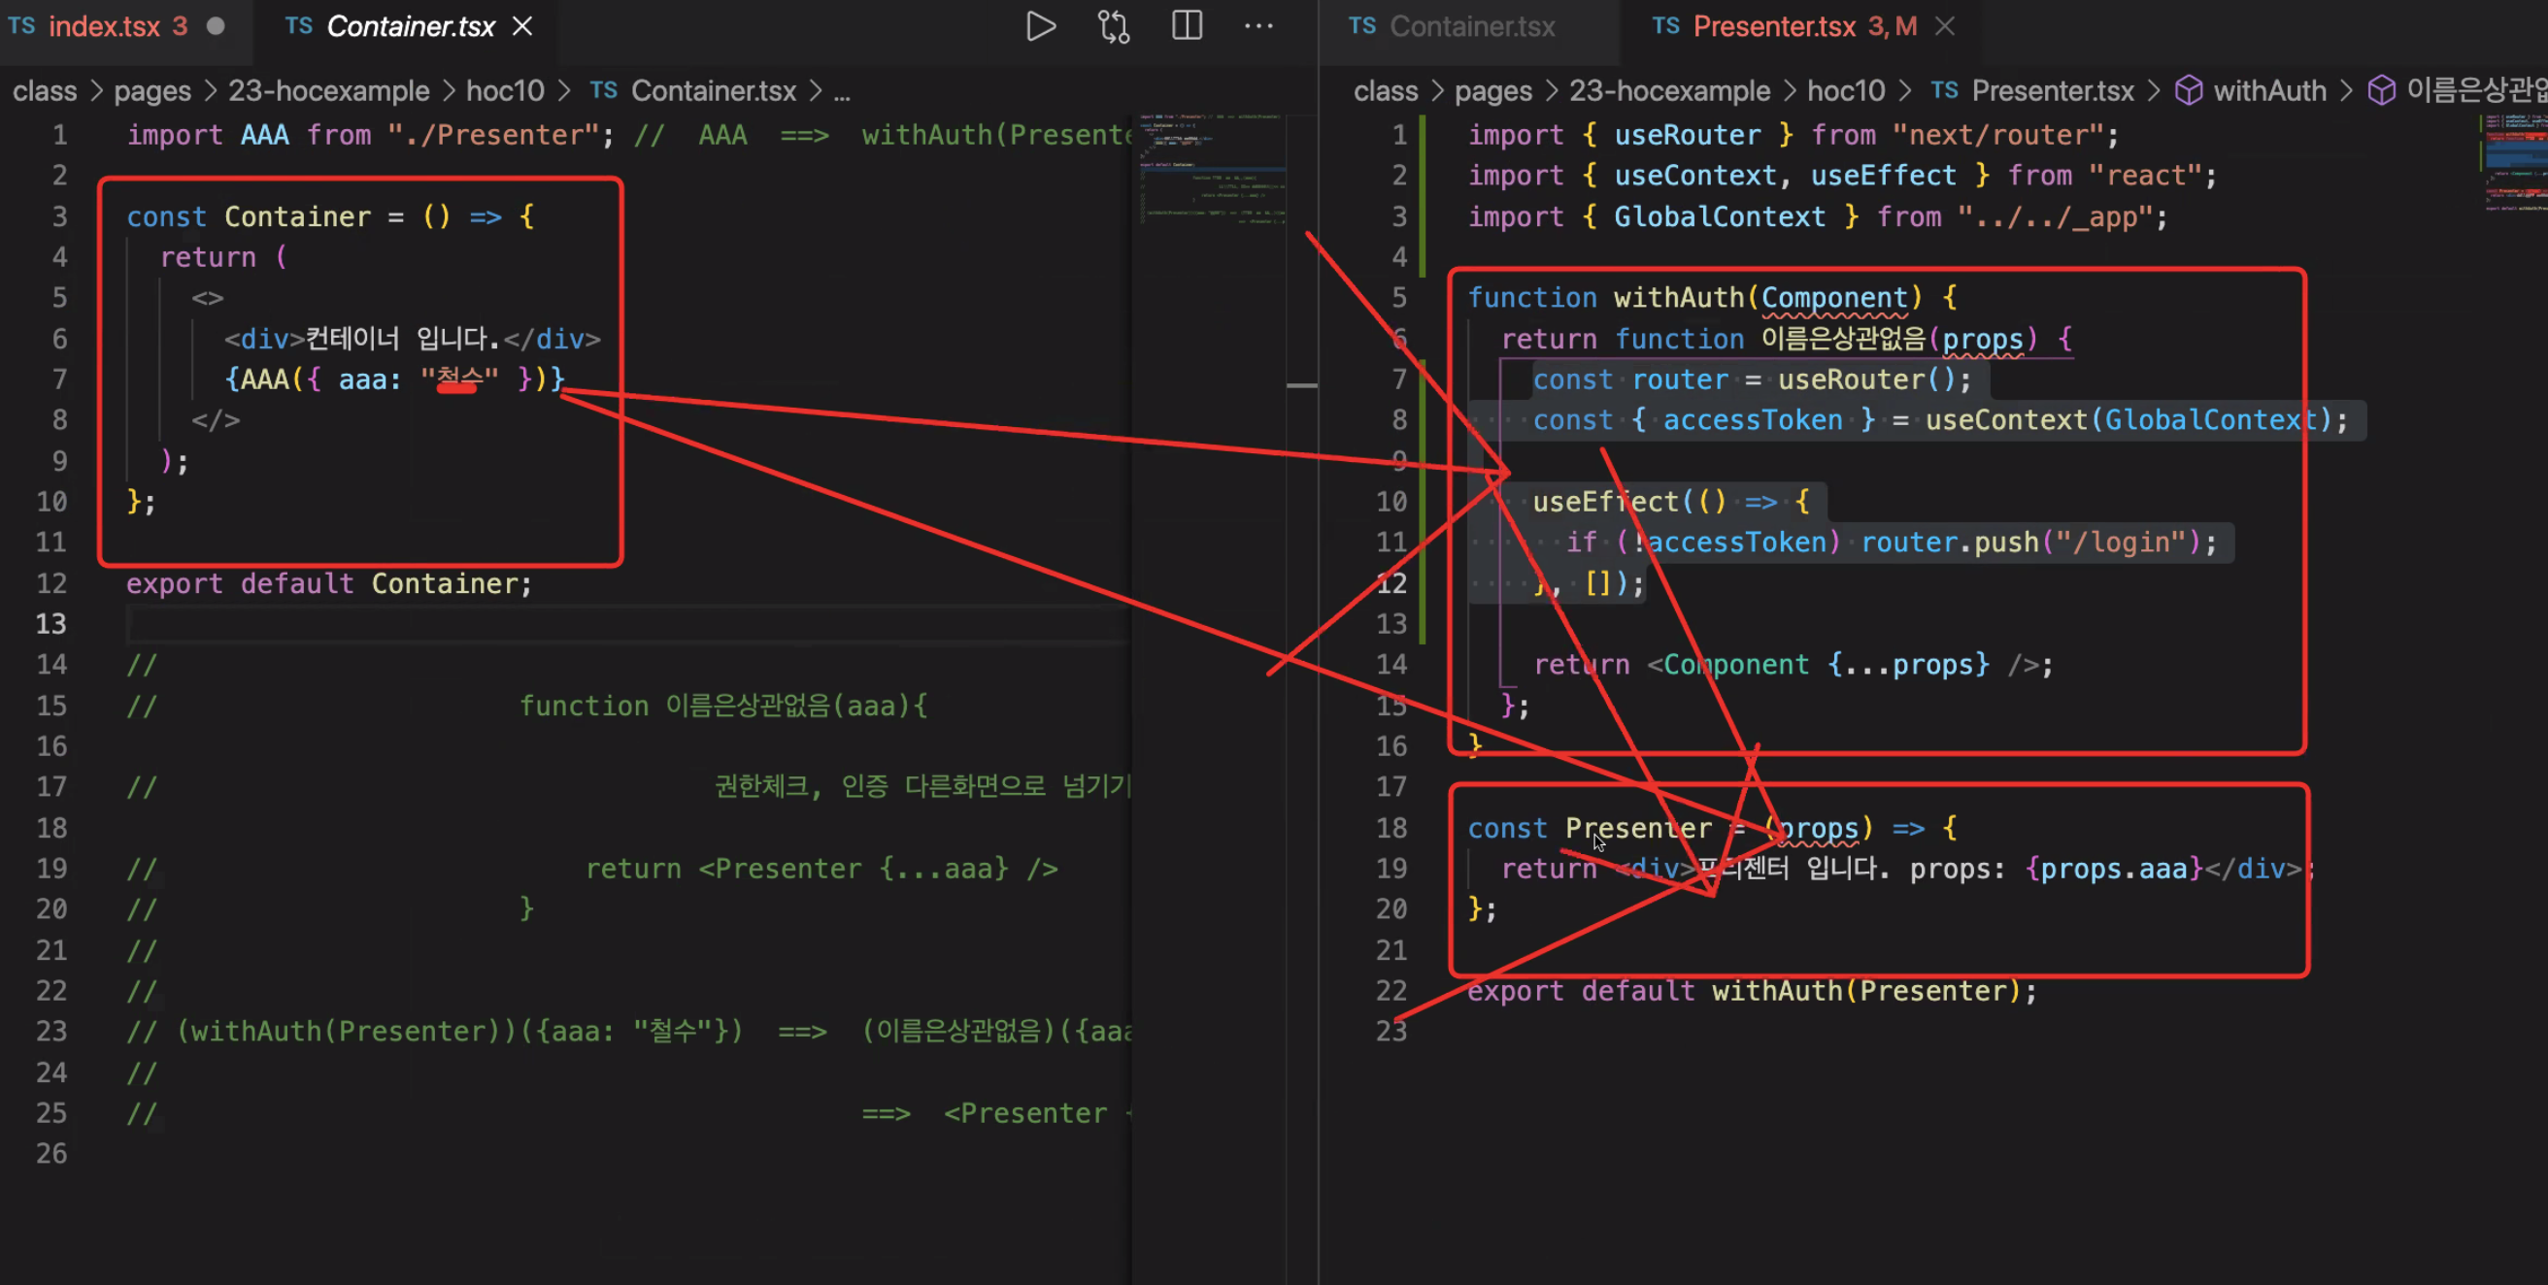2548x1285 pixels.
Task: Place cursor on export default withAuth line
Action: [1751, 992]
